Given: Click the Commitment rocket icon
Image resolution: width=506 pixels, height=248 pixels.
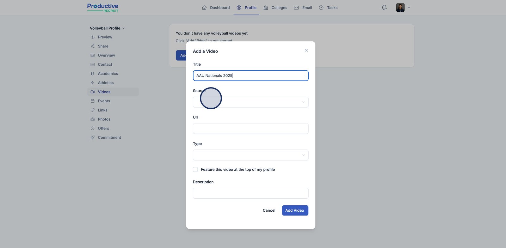Looking at the screenshot, I should 93,138.
